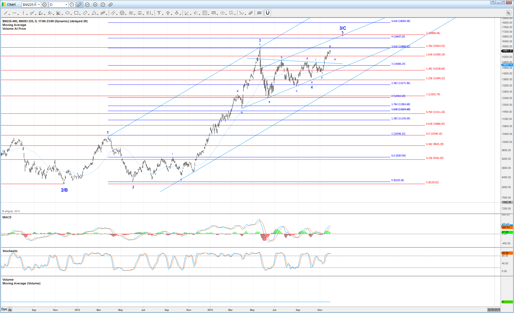Click the eraser tool icon
Screen dimensions: 514x313
click(x=251, y=13)
